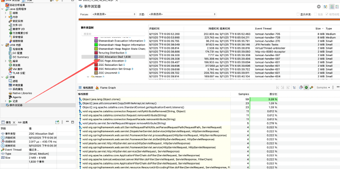Toggle the 相同线程 checkbox

(327, 14)
